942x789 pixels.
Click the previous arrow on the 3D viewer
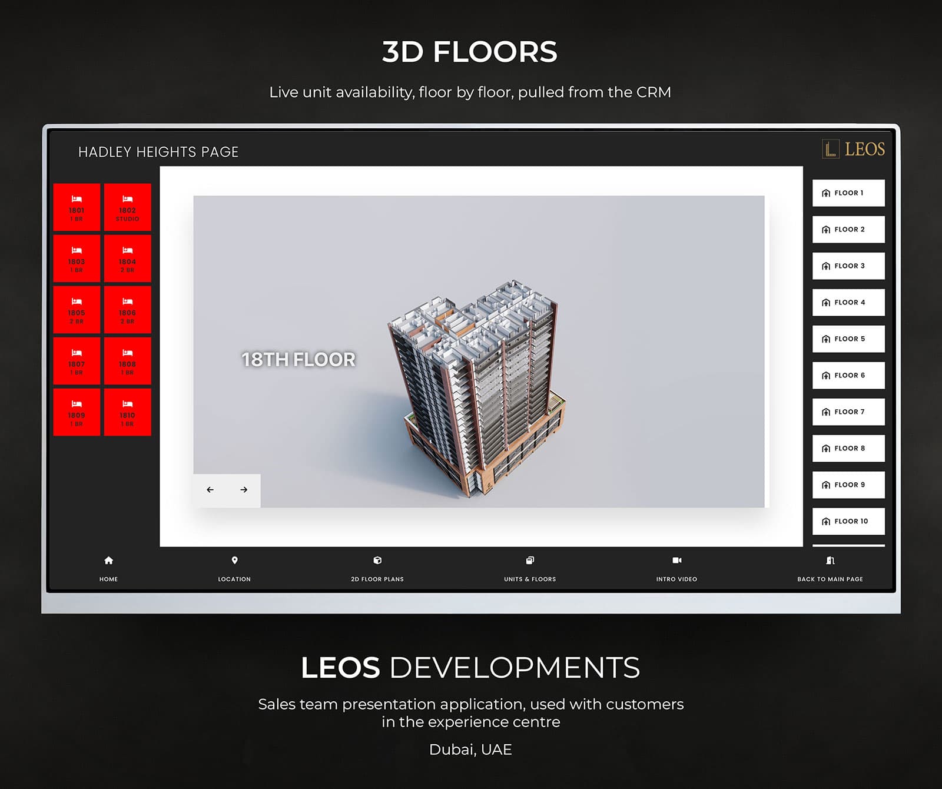point(210,490)
